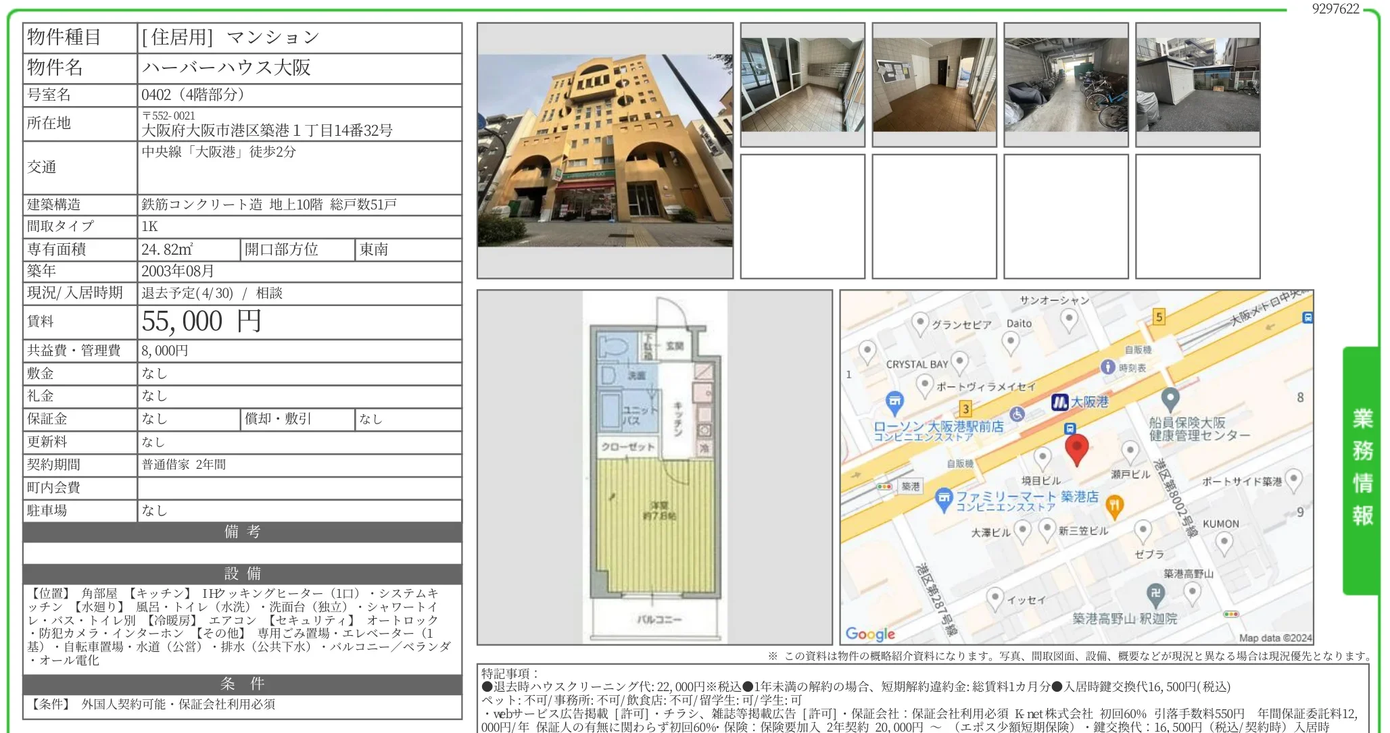The height and width of the screenshot is (733, 1390).
Task: Select the Osaka Metro 大阪港 station icon
Action: tap(1061, 403)
